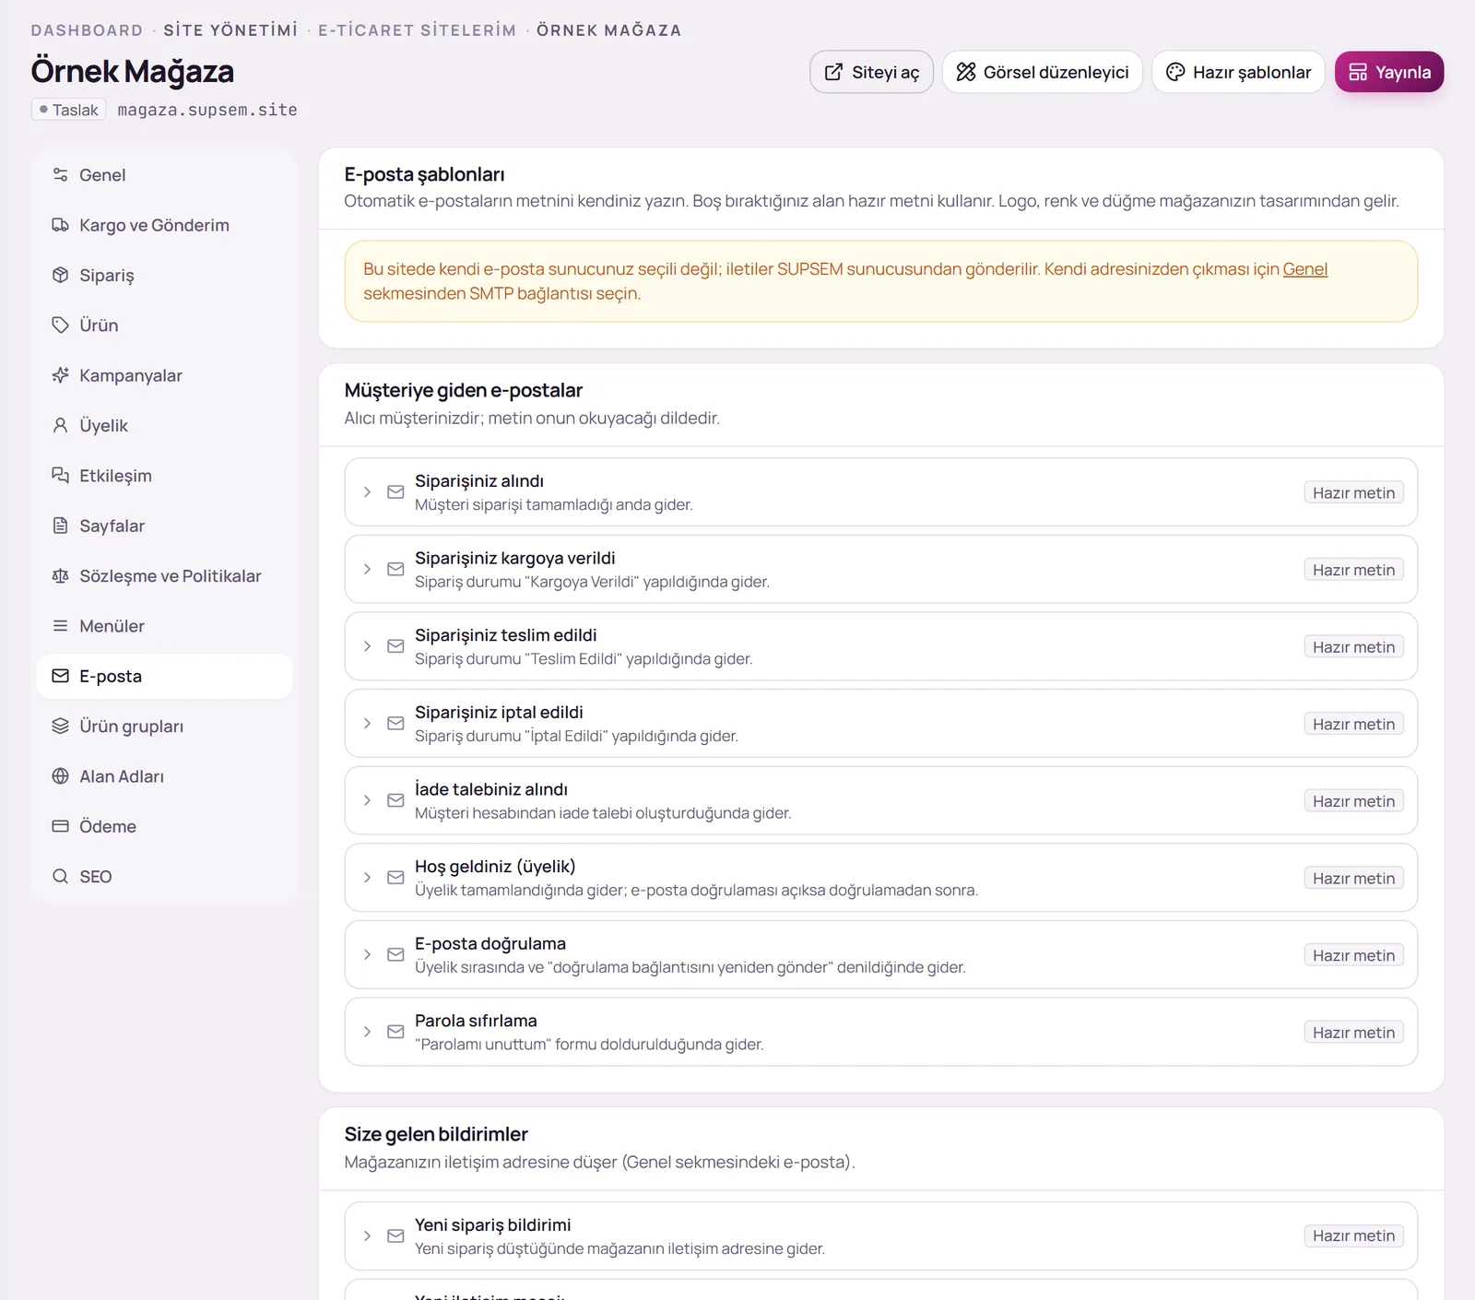Expand the Siparişiniz alındı template chevron

click(x=367, y=492)
